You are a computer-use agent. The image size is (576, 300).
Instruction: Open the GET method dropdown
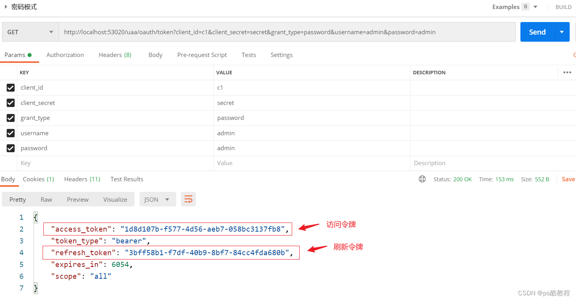pos(30,32)
